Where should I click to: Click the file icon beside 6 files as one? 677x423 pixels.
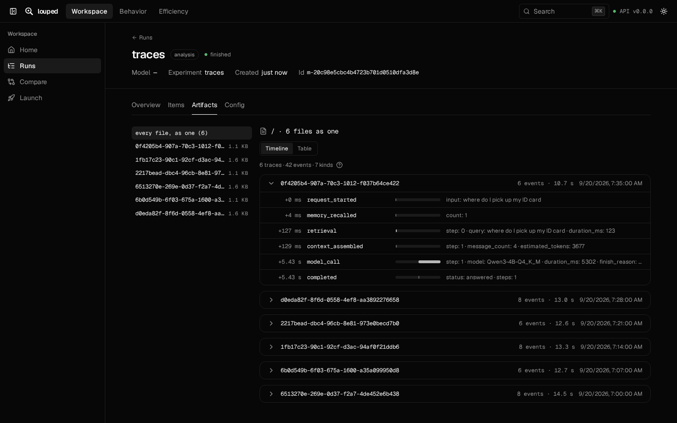[263, 131]
